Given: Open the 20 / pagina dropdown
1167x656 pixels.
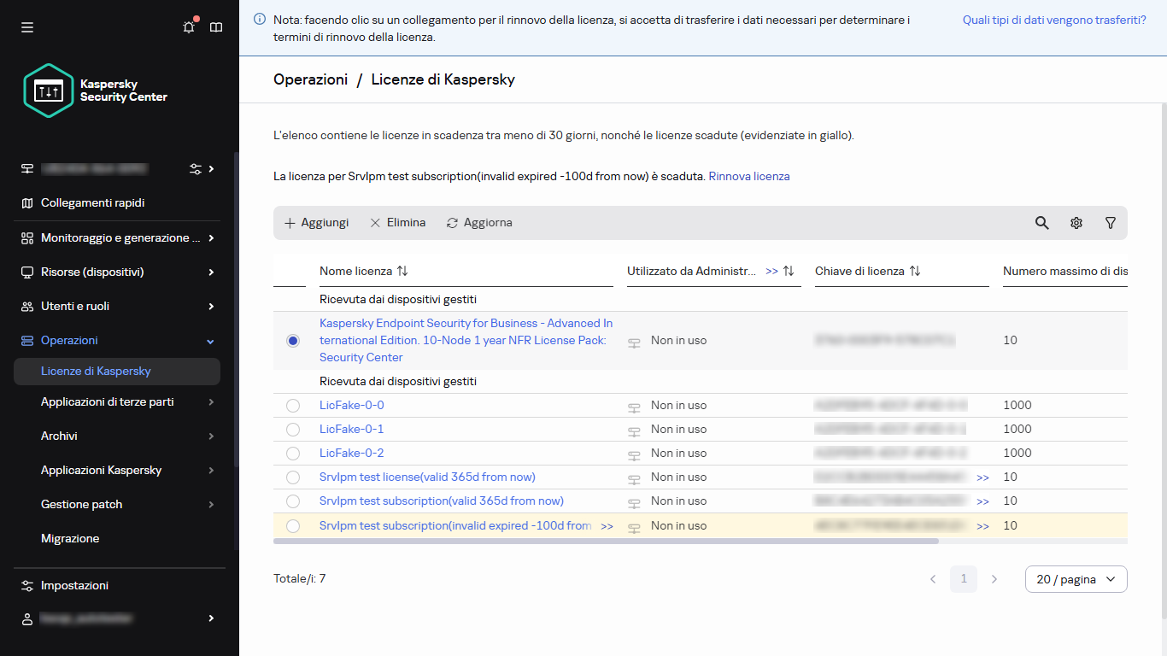Looking at the screenshot, I should [x=1076, y=579].
